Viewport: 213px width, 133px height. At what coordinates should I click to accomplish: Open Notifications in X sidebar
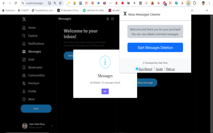[33, 44]
